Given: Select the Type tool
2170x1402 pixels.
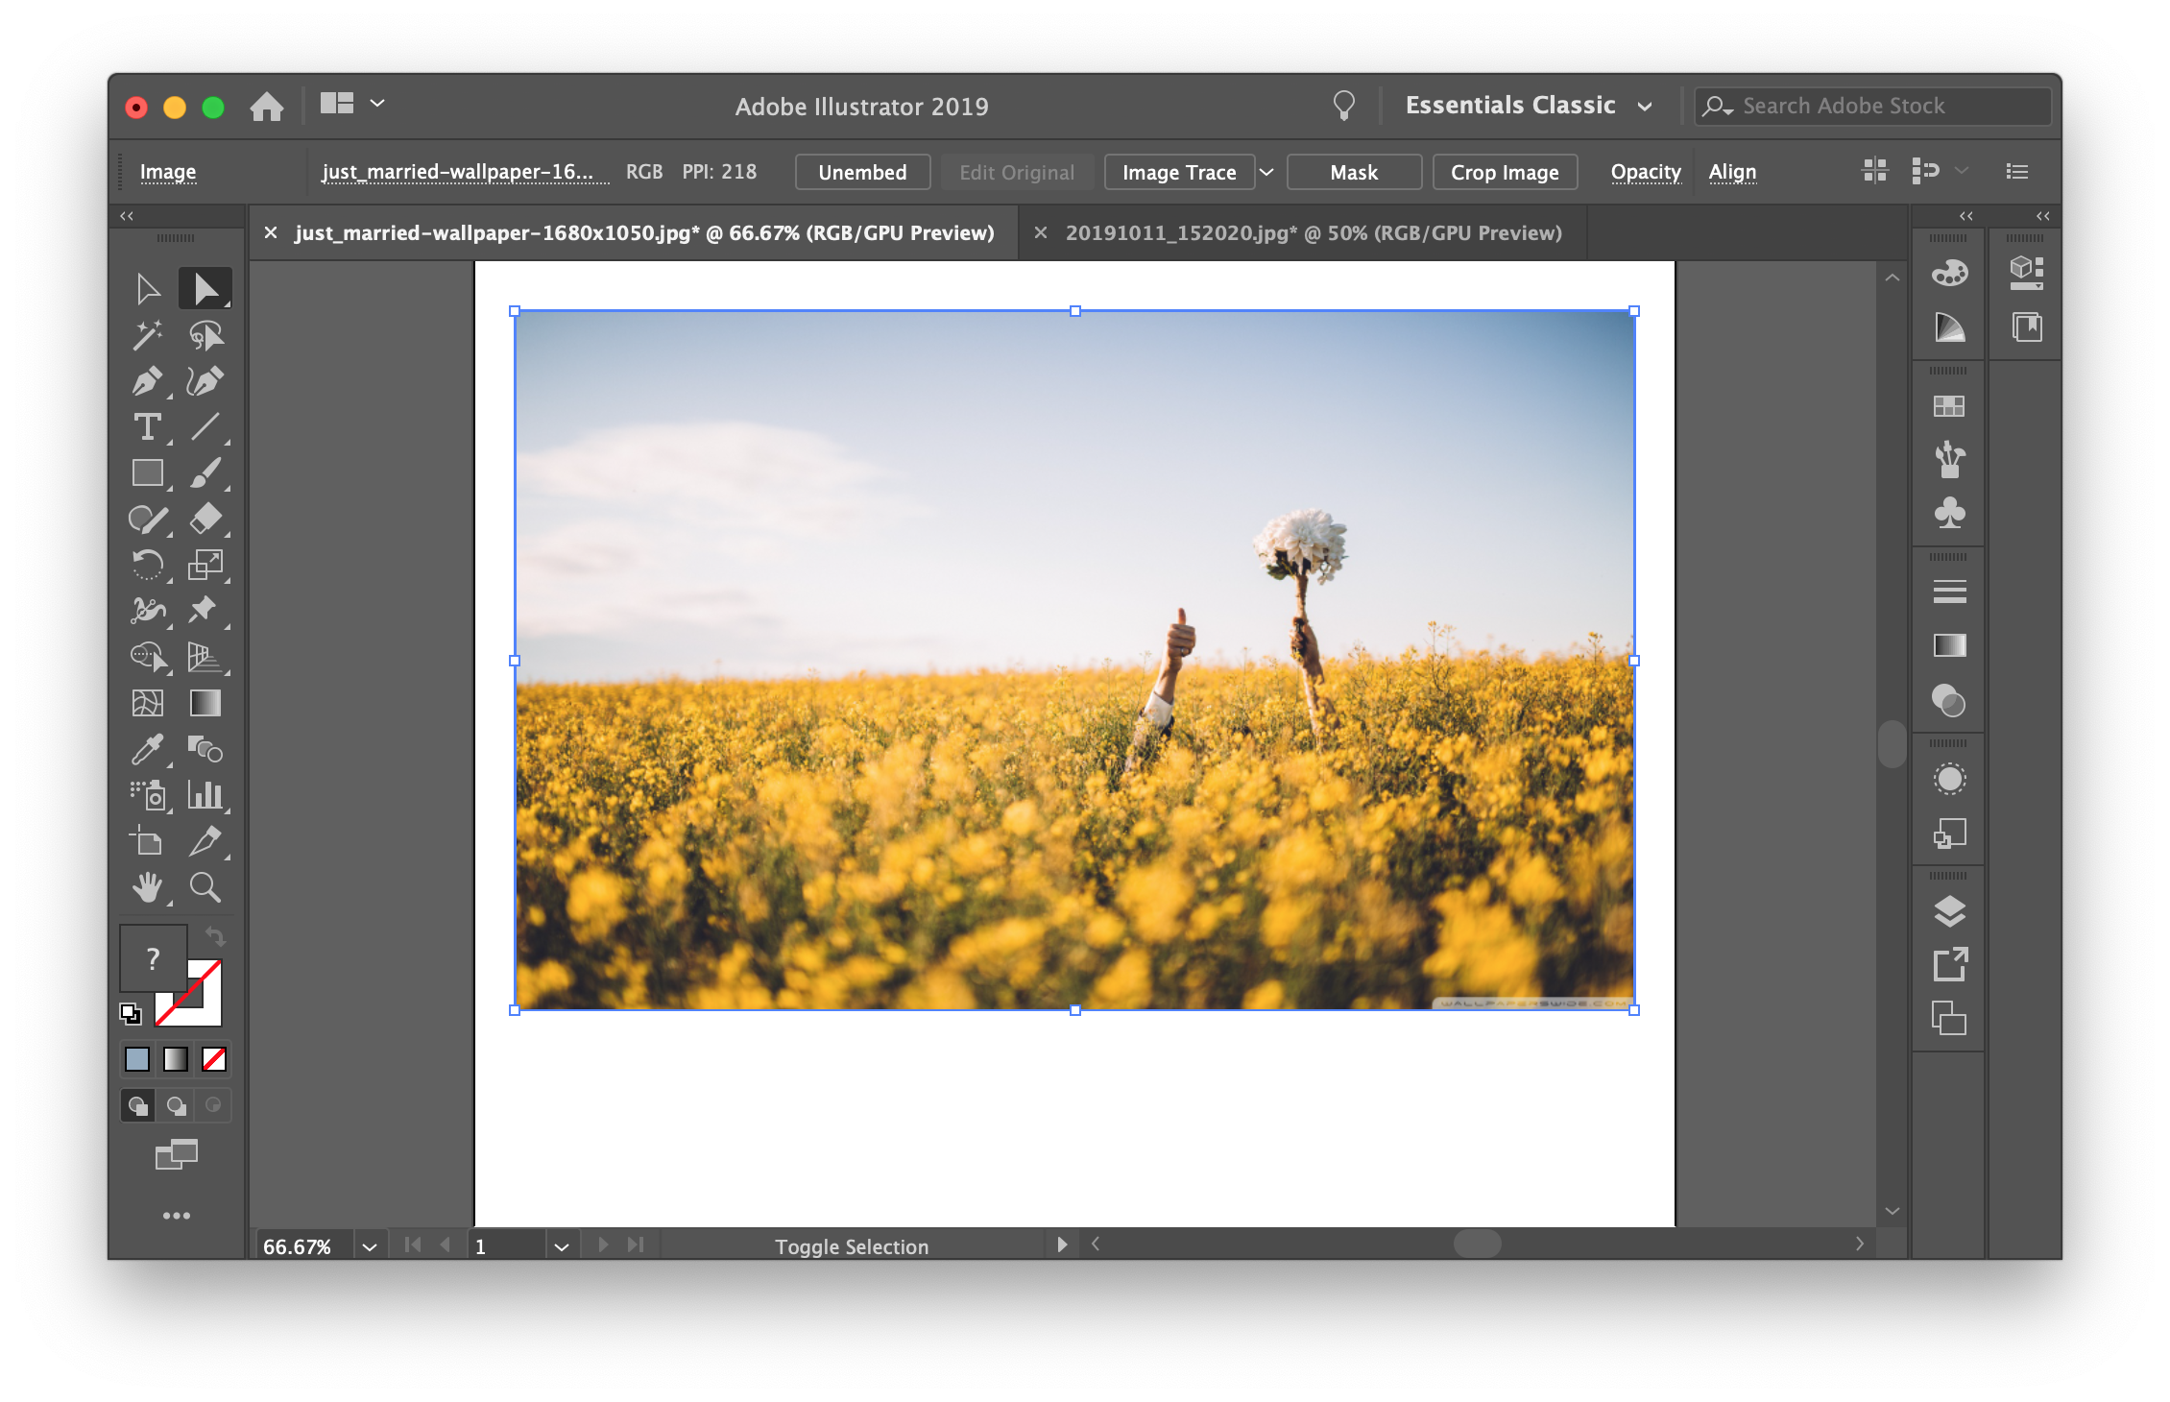Looking at the screenshot, I should click(x=147, y=427).
